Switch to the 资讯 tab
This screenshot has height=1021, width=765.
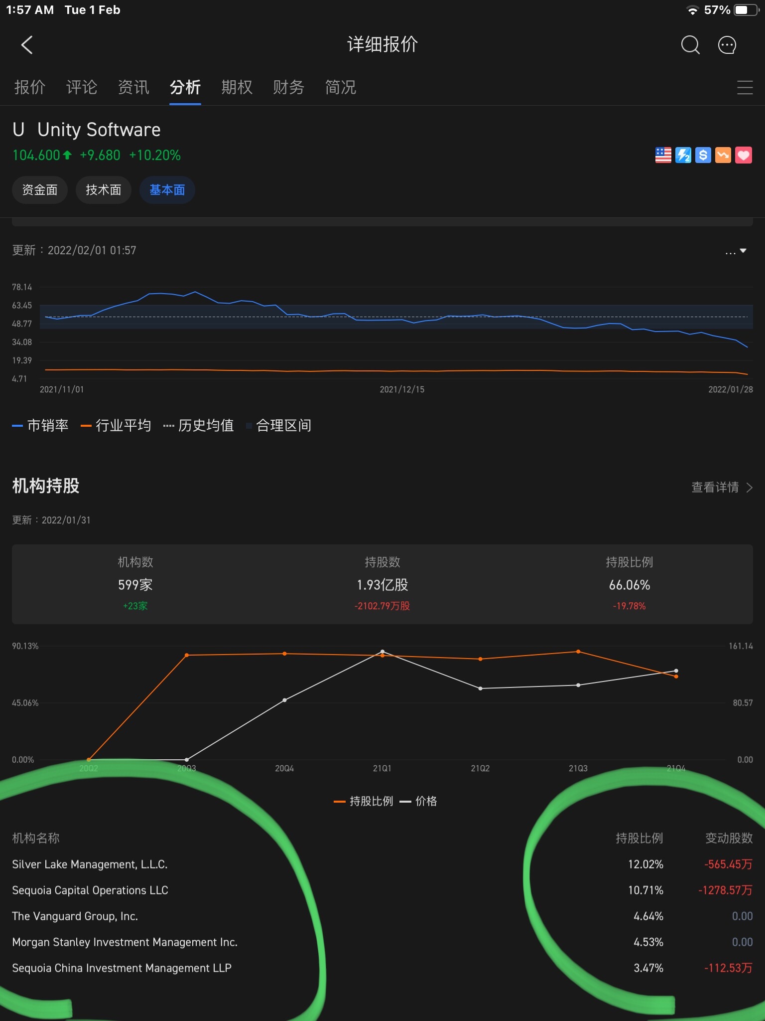[x=133, y=87]
